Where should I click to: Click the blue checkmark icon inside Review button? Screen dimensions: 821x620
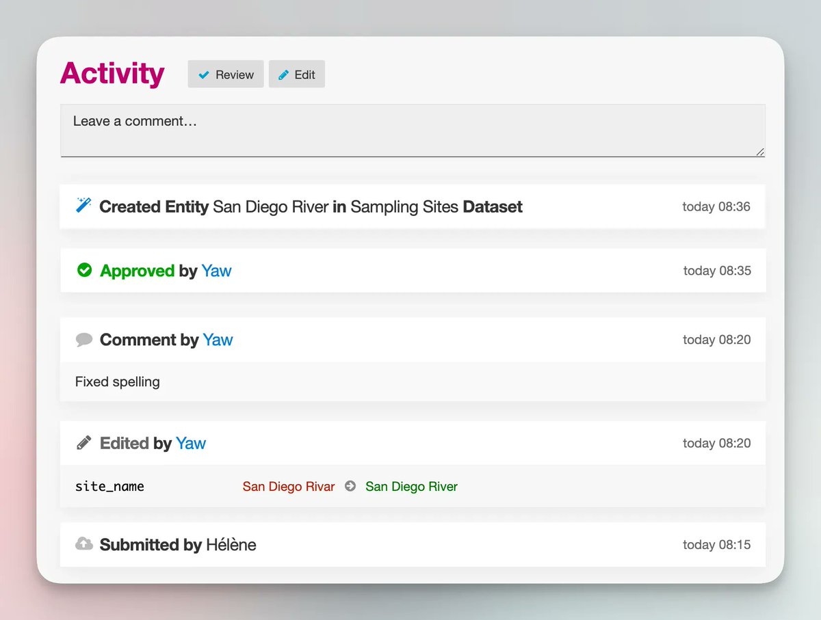[x=205, y=74]
